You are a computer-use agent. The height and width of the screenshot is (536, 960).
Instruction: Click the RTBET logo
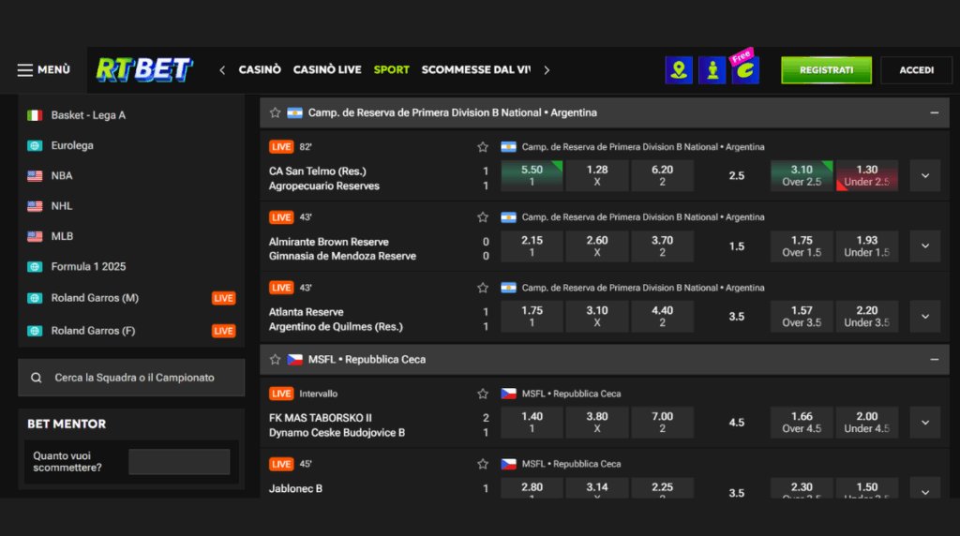(144, 70)
